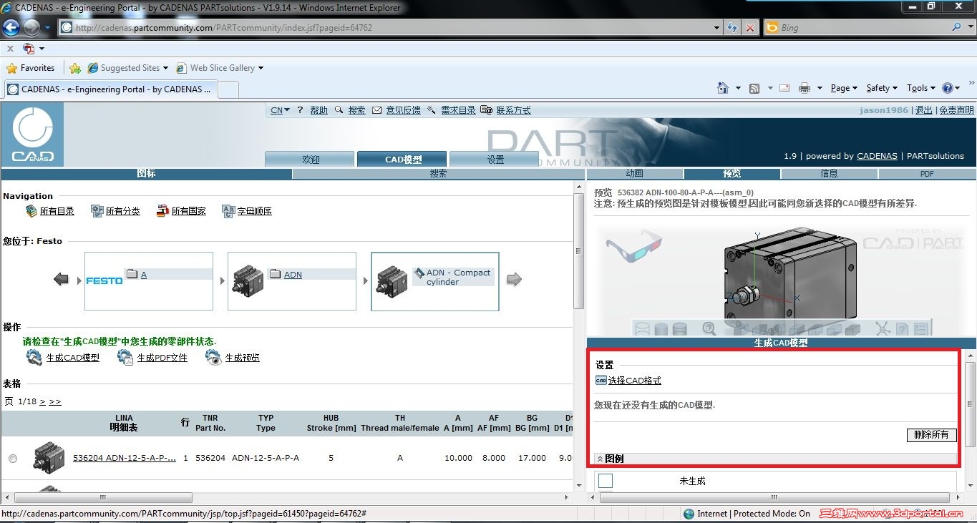Open the 帮助 help link in top bar

(319, 110)
